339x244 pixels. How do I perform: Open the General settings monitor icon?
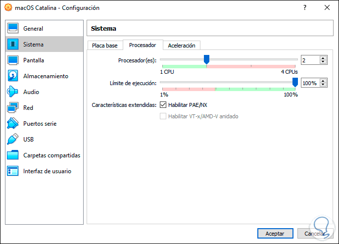(x=13, y=28)
